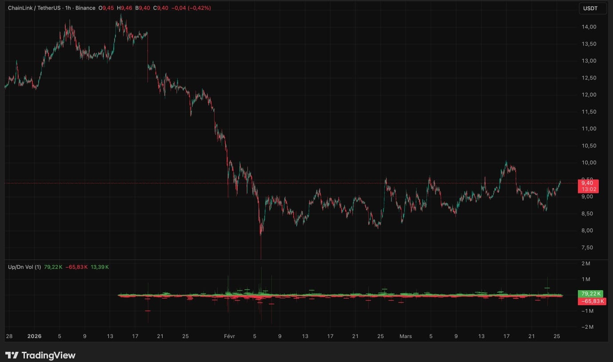This screenshot has width=613, height=362.
Task: Click the red 9,40 current price label
Action: click(589, 186)
